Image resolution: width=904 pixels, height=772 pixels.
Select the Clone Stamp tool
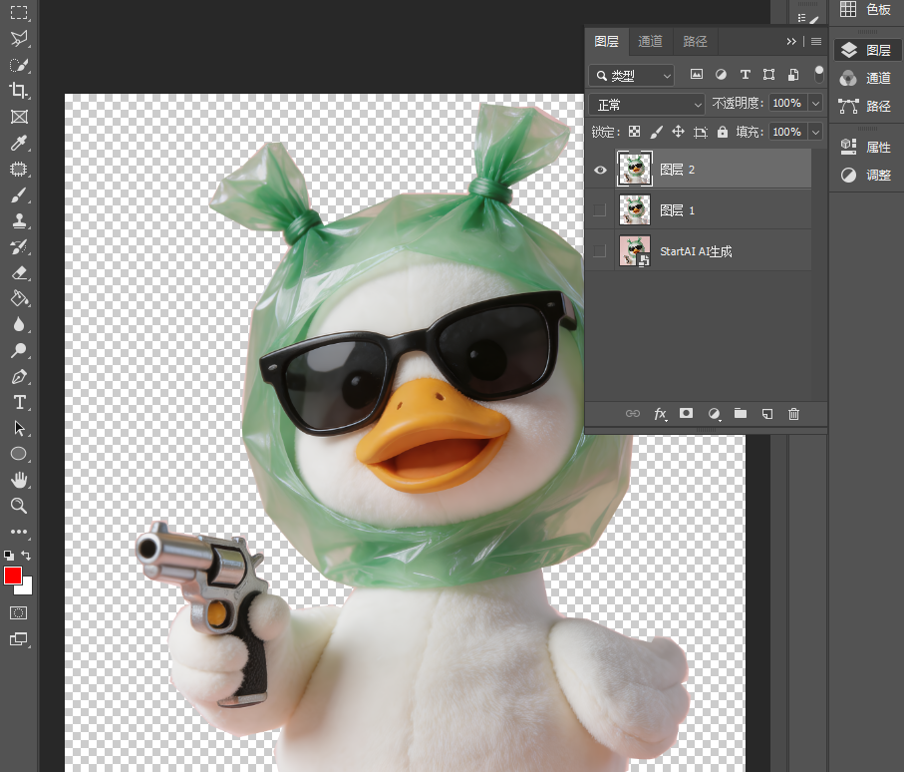point(19,221)
